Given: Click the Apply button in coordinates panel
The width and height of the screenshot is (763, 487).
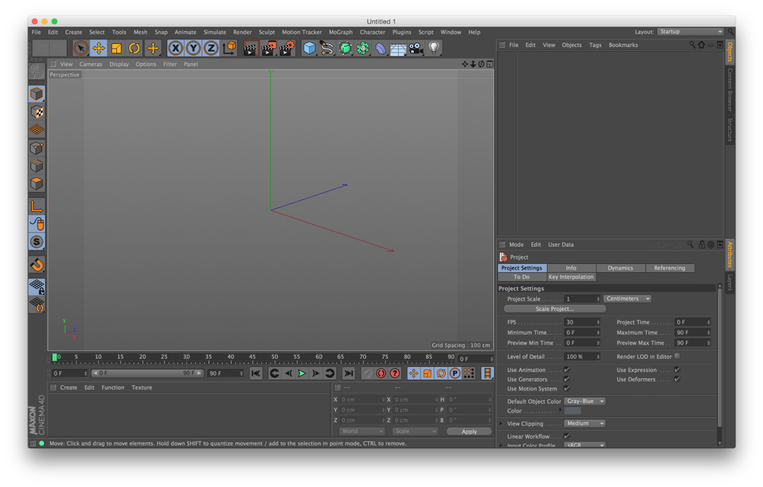Looking at the screenshot, I should click(469, 431).
